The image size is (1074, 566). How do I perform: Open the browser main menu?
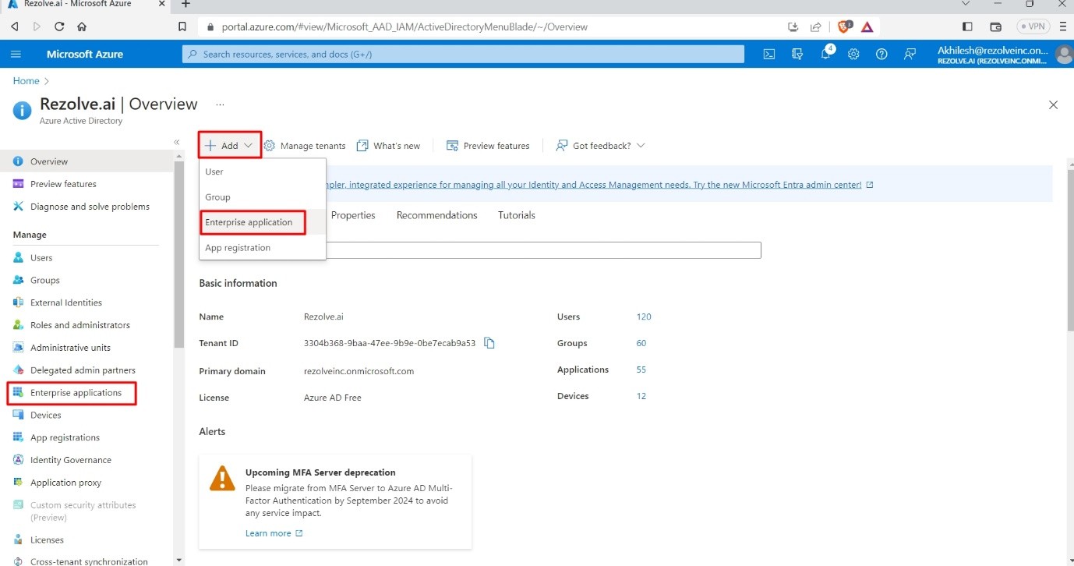click(1062, 27)
